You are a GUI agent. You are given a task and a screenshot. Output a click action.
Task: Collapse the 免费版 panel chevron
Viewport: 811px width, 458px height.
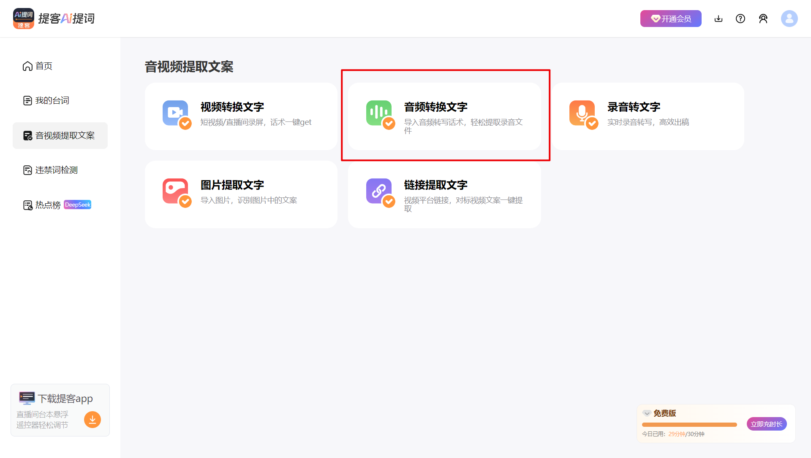pyautogui.click(x=647, y=413)
